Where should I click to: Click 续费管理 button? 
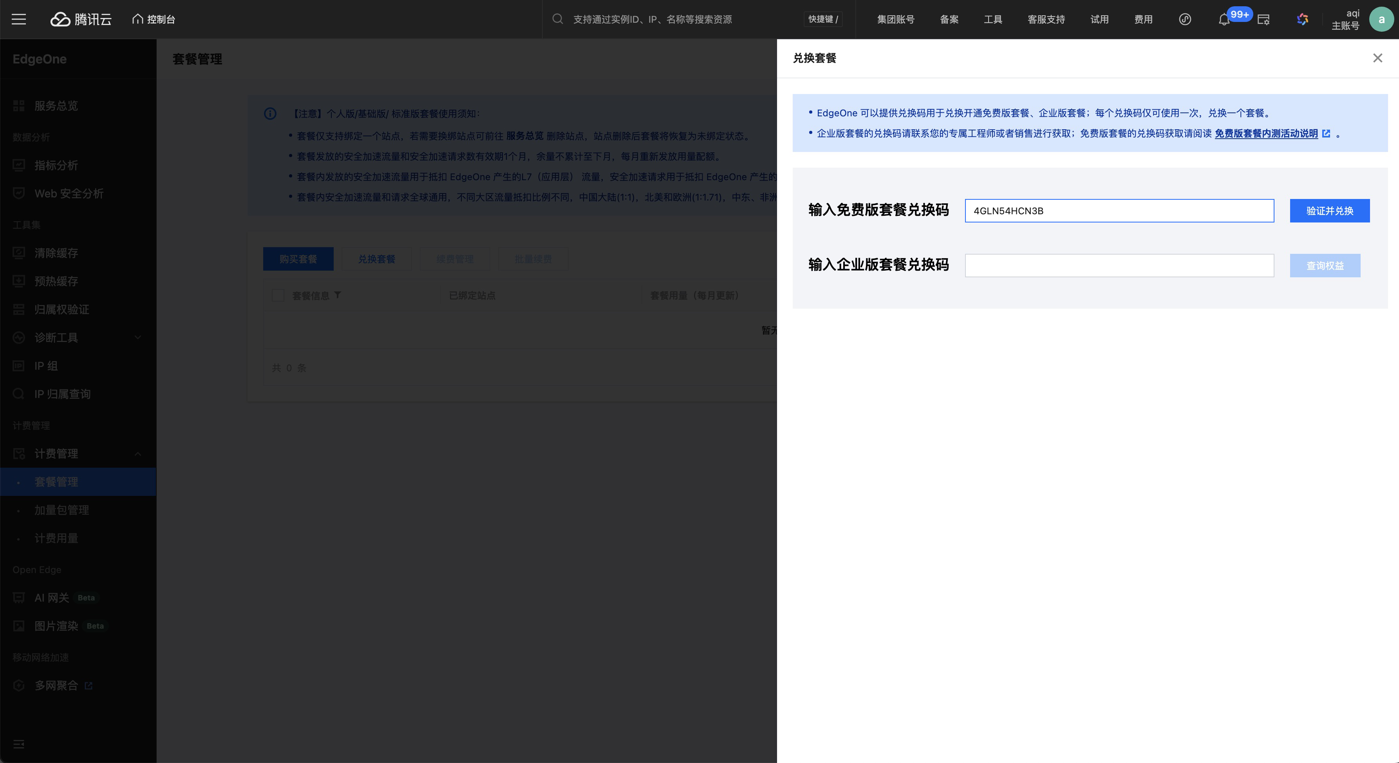455,259
